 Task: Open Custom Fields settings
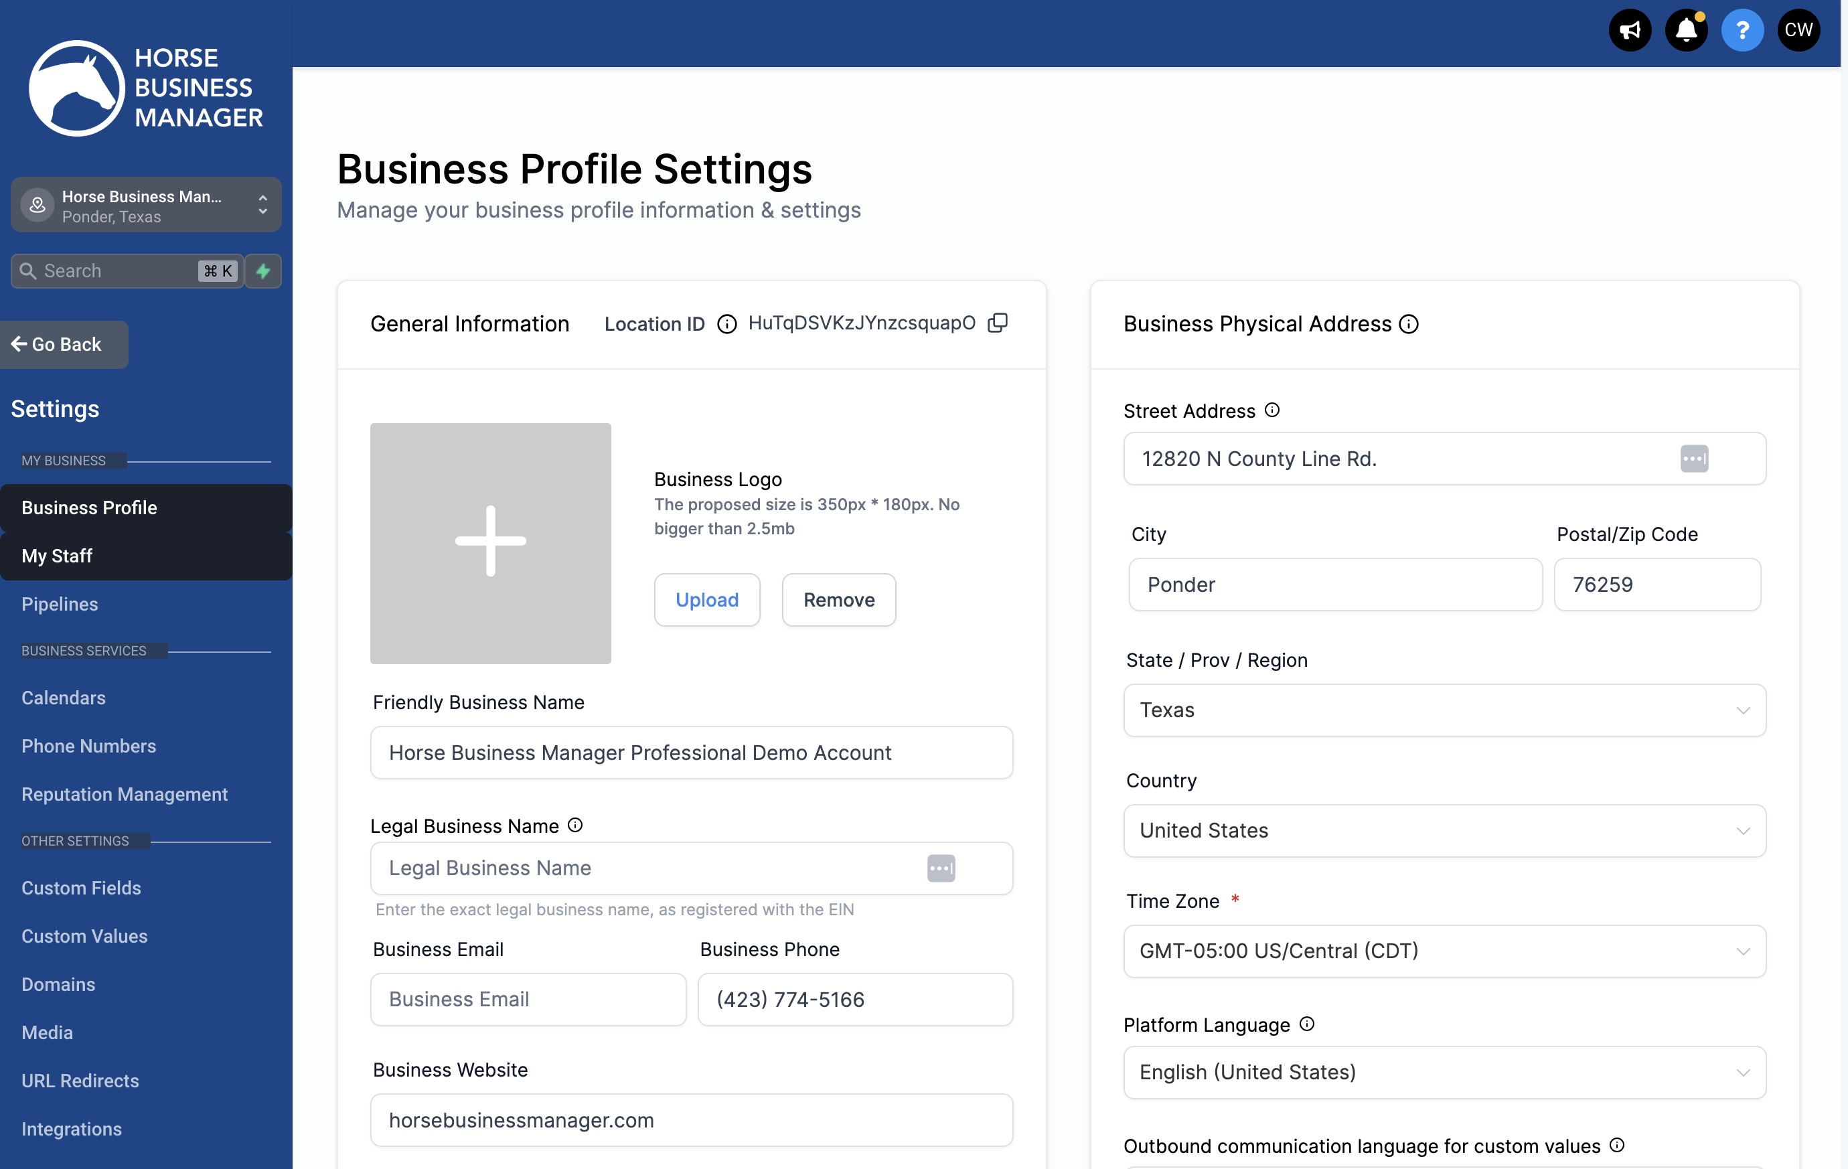click(81, 888)
